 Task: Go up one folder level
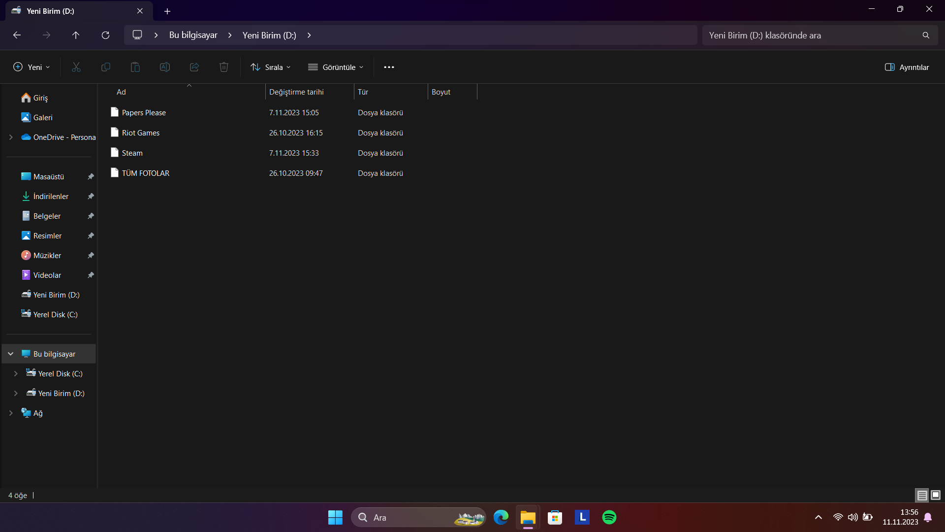76,35
